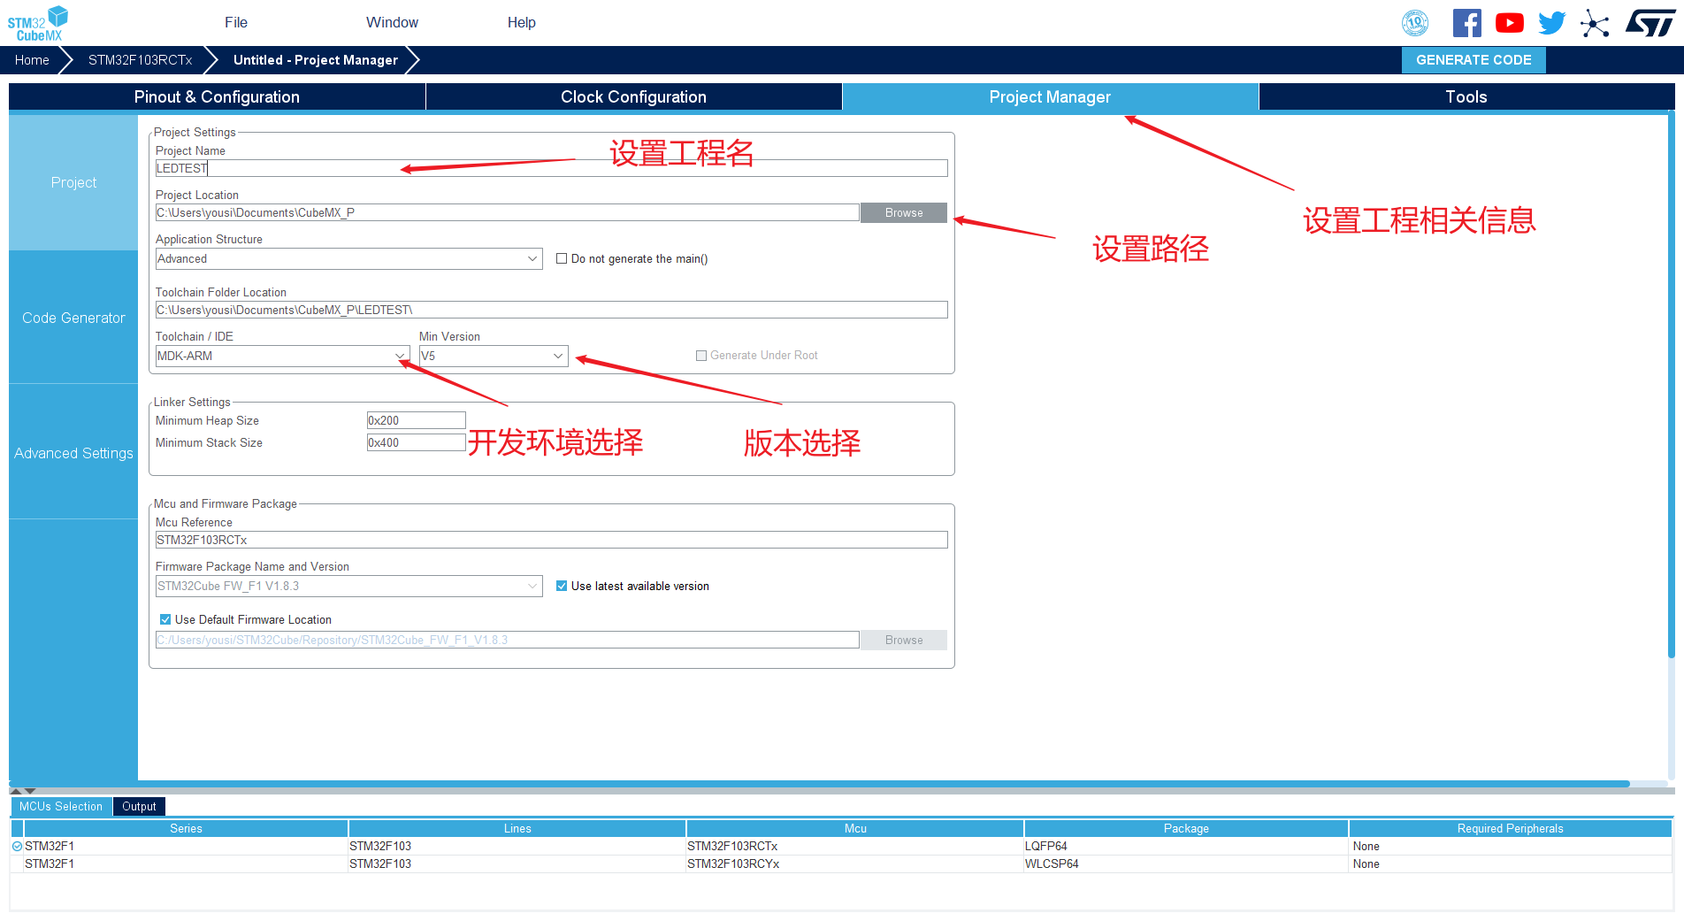The width and height of the screenshot is (1684, 921).
Task: Click the ST community network icon
Action: pyautogui.click(x=1595, y=23)
